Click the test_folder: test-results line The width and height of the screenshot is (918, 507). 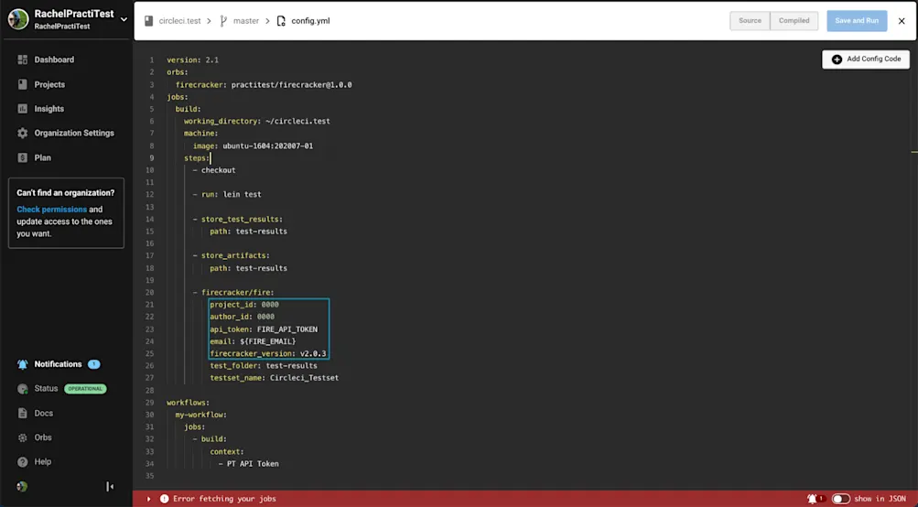(264, 365)
